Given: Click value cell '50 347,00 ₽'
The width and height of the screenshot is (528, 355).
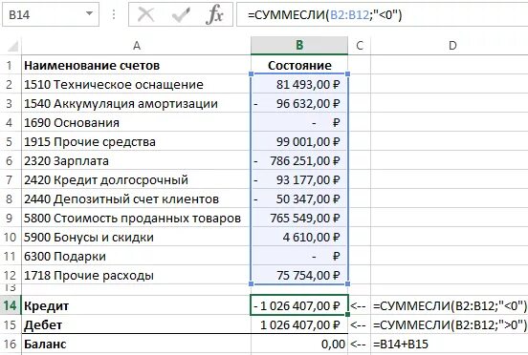Looking at the screenshot, I should click(299, 199).
